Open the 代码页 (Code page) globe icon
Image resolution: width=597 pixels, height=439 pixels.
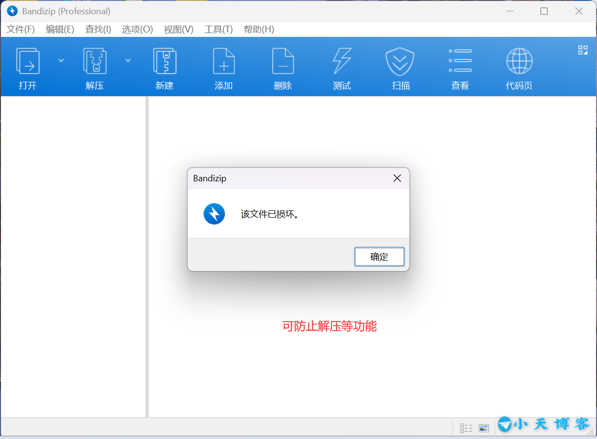pyautogui.click(x=519, y=62)
